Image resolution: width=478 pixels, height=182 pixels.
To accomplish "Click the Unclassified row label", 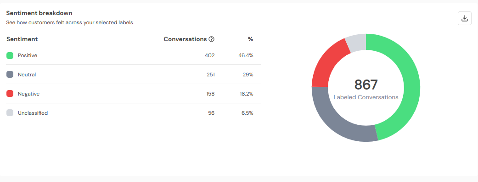I will pyautogui.click(x=33, y=113).
